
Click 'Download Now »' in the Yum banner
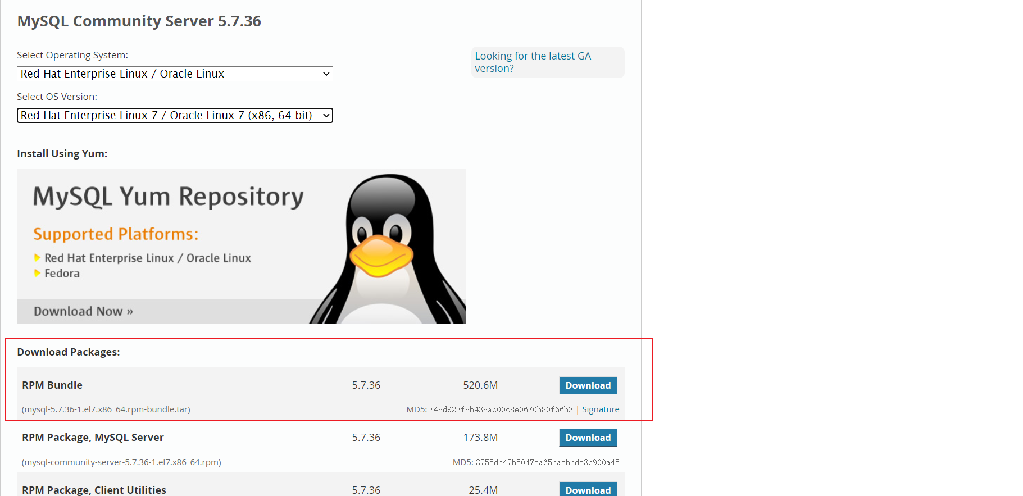click(83, 311)
